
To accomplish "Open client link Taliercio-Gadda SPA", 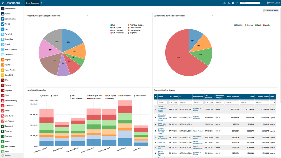I will (162, 124).
